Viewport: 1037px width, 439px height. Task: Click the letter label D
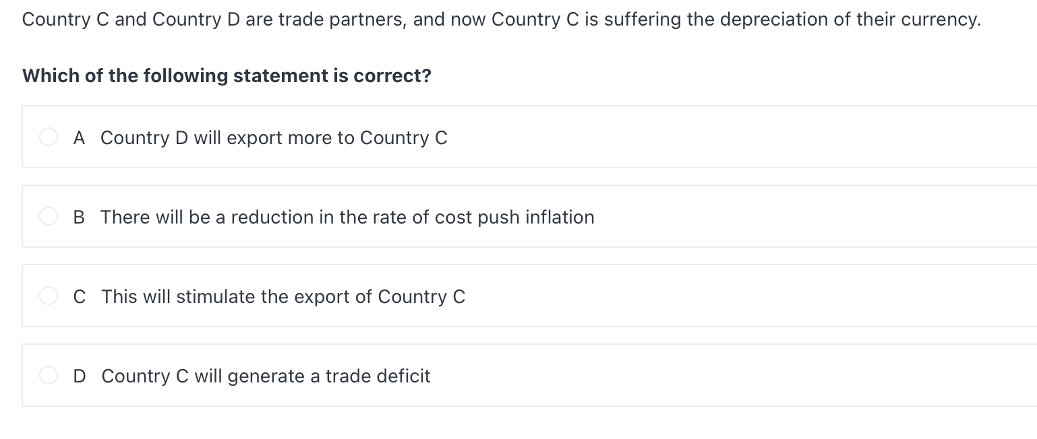click(x=79, y=375)
